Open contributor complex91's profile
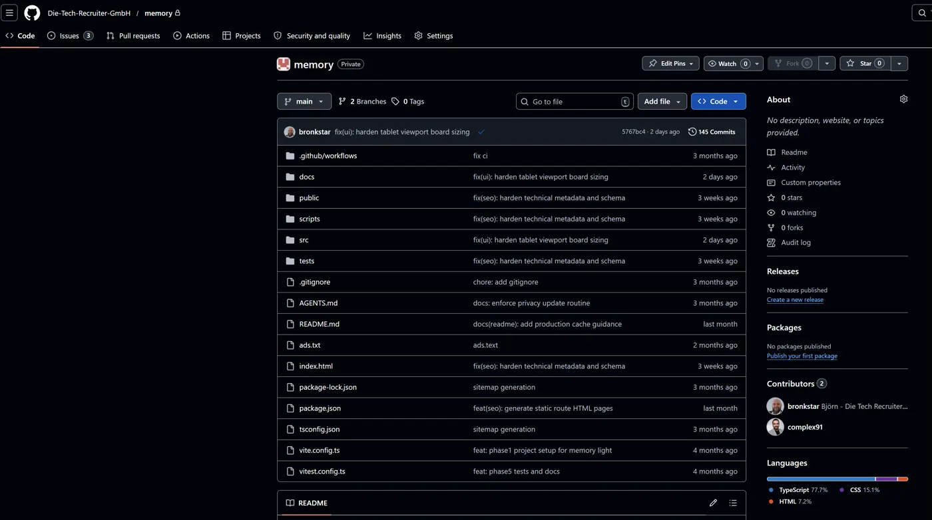Image resolution: width=932 pixels, height=520 pixels. pyautogui.click(x=805, y=427)
